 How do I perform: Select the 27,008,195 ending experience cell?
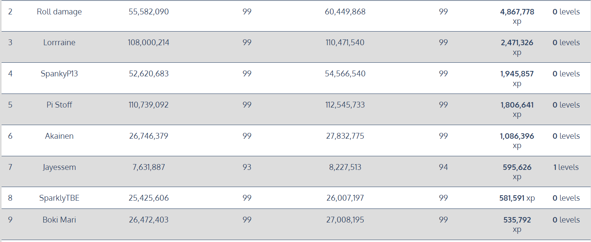345,220
